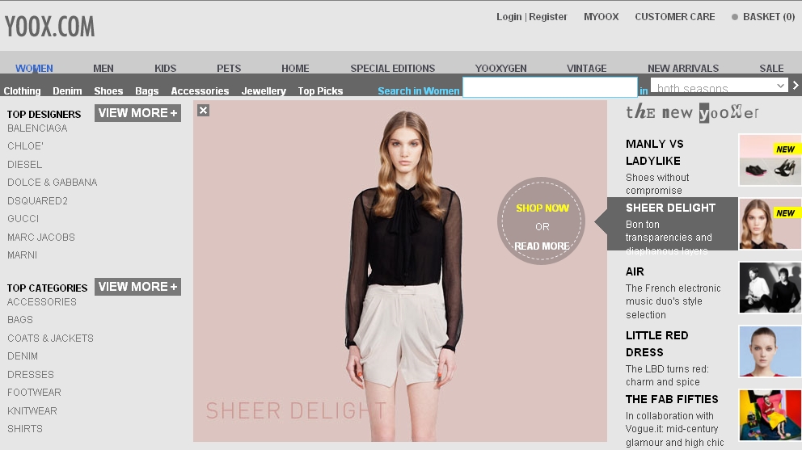Open the Fab Fifties thumbnail

[x=770, y=415]
